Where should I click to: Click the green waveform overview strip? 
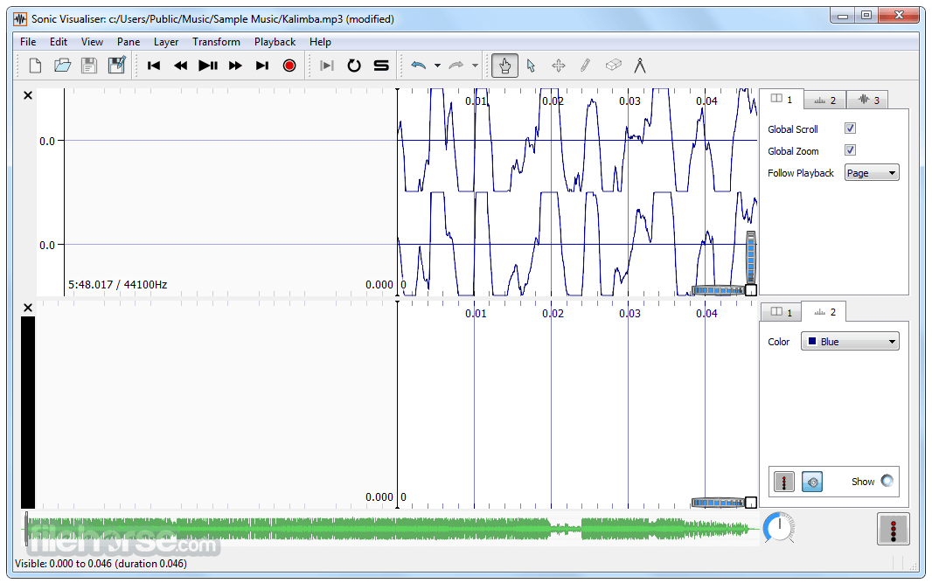point(393,529)
